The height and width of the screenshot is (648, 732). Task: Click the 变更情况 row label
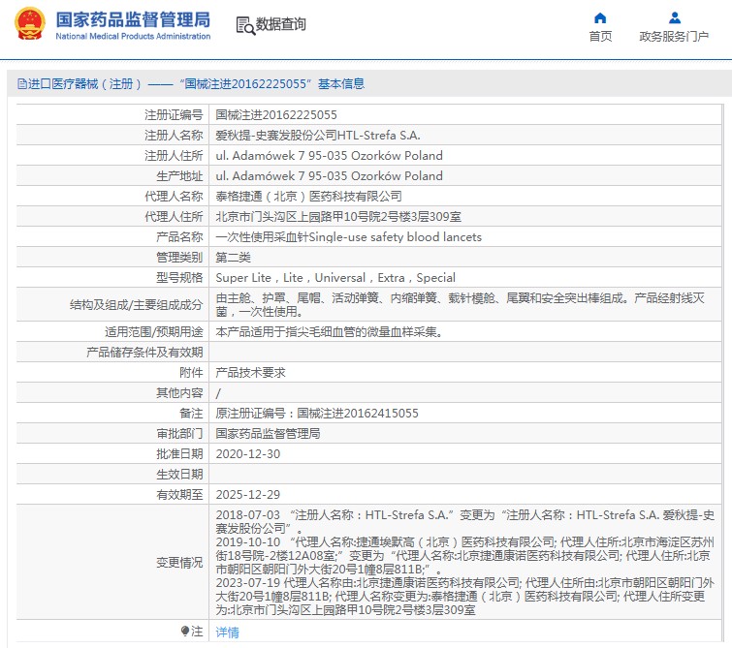(x=178, y=562)
